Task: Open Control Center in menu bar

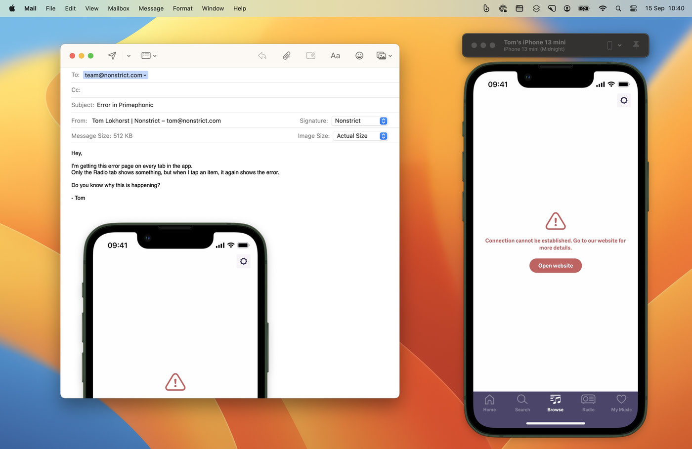Action: coord(634,8)
